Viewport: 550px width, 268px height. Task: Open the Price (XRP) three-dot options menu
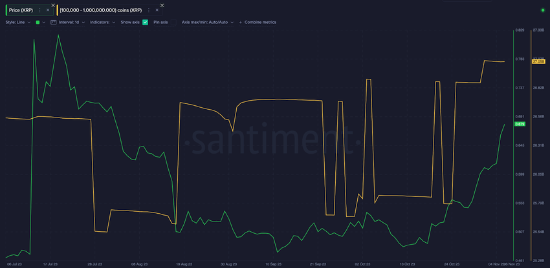coord(39,10)
